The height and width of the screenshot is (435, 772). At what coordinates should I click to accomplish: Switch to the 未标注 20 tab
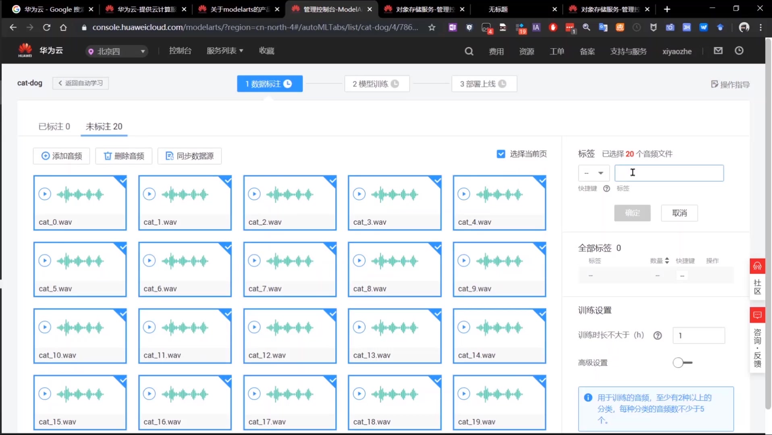pos(104,126)
